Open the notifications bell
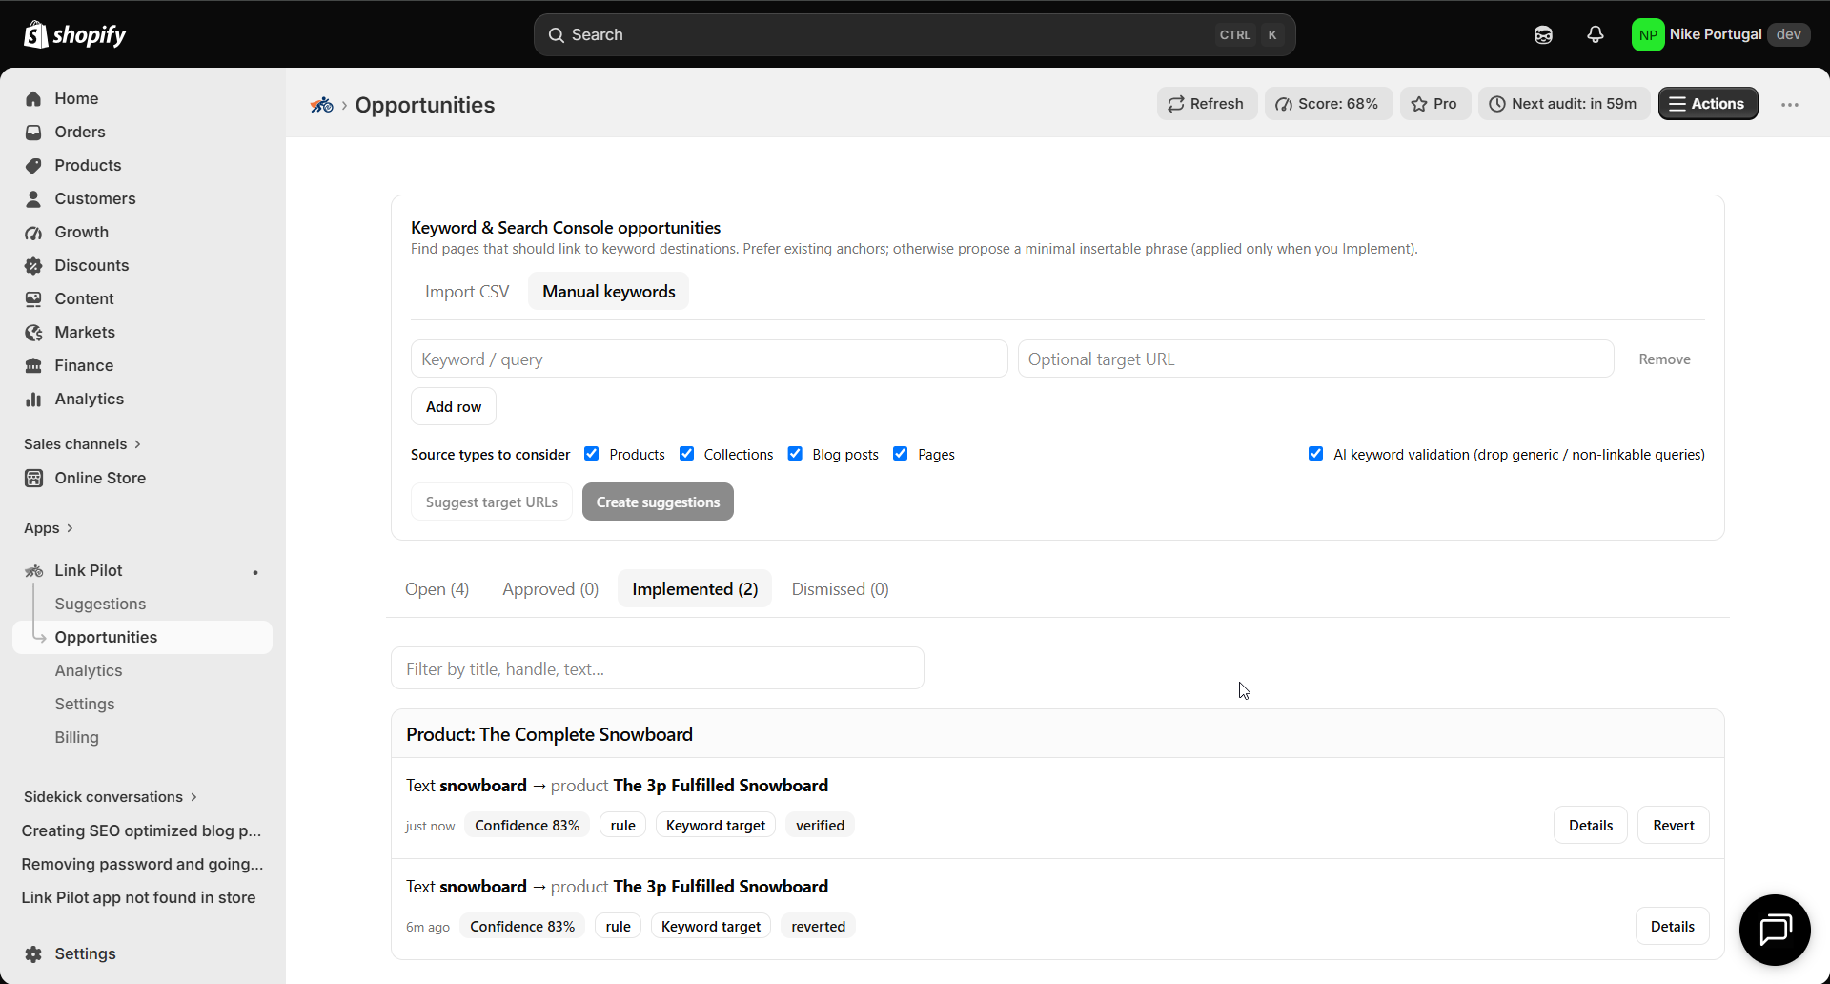1830x984 pixels. click(1595, 34)
